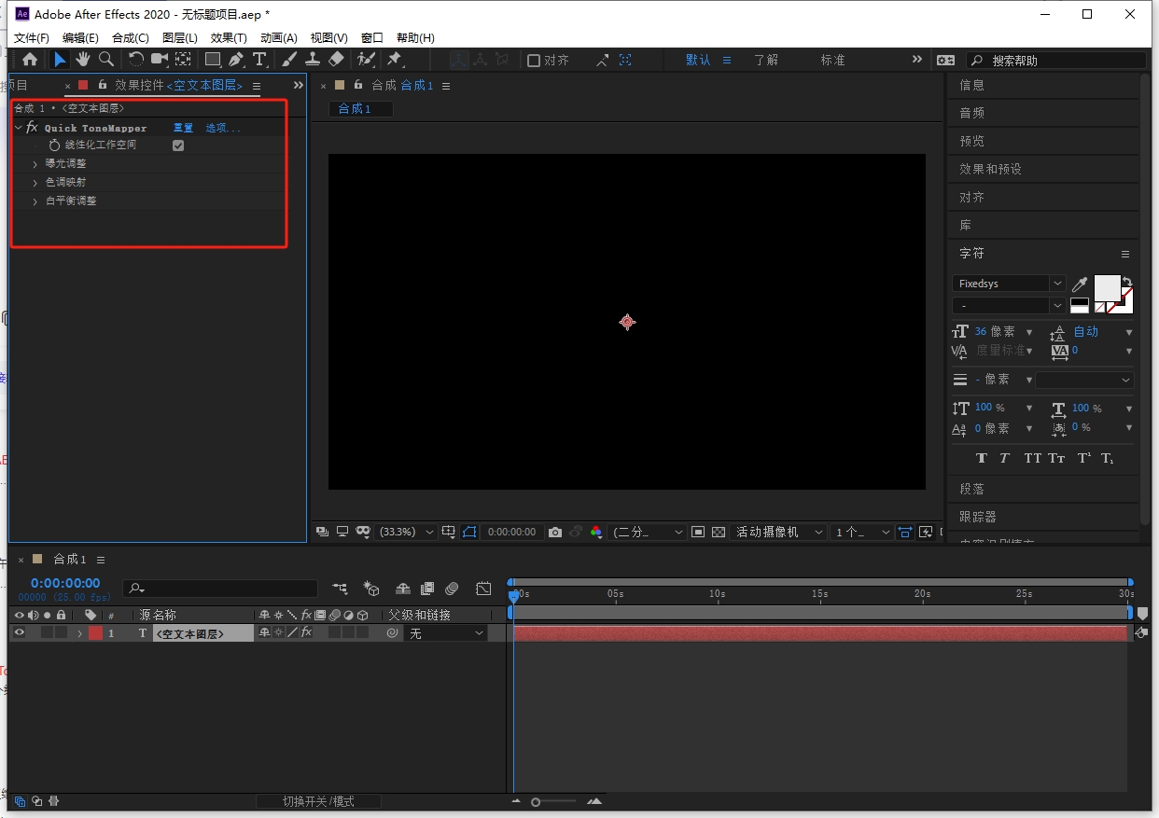Expand the 空文本图层 layer properties in timeline

coord(79,633)
